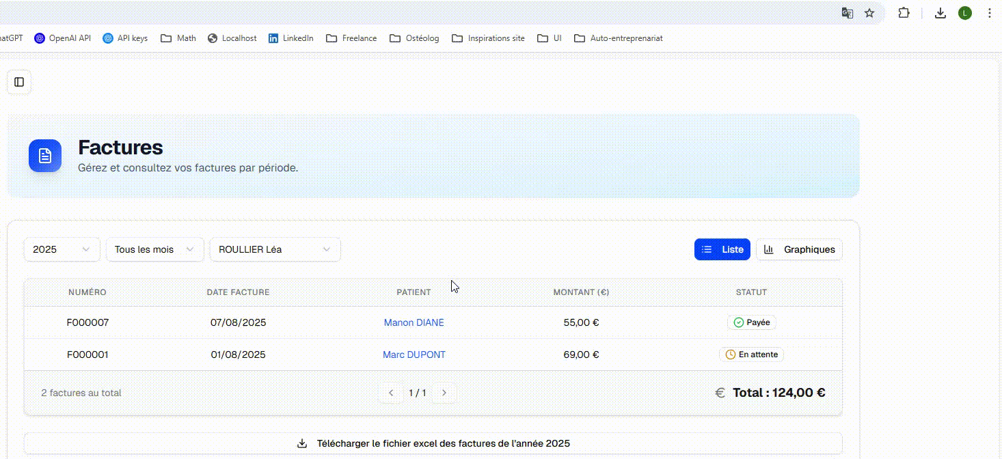The height and width of the screenshot is (459, 1002).
Task: Open the LinkedIn bookmark
Action: coord(291,38)
